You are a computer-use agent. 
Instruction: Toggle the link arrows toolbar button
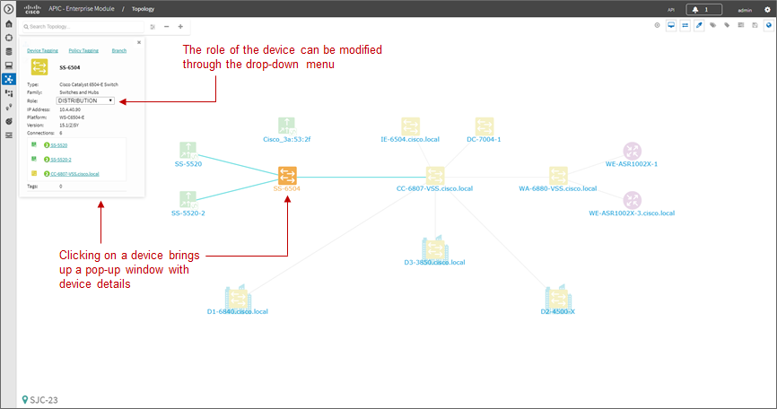(685, 25)
